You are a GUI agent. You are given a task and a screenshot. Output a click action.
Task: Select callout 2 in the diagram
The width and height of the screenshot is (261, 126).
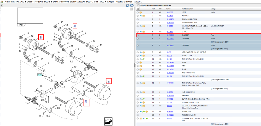pos(70,62)
